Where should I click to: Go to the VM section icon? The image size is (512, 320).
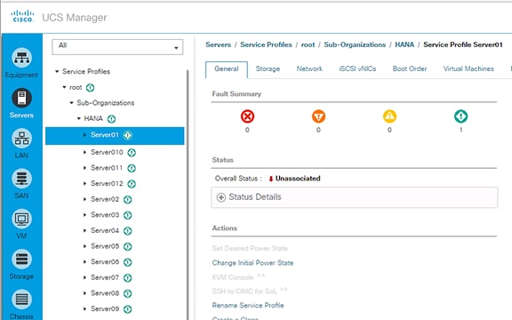(21, 219)
